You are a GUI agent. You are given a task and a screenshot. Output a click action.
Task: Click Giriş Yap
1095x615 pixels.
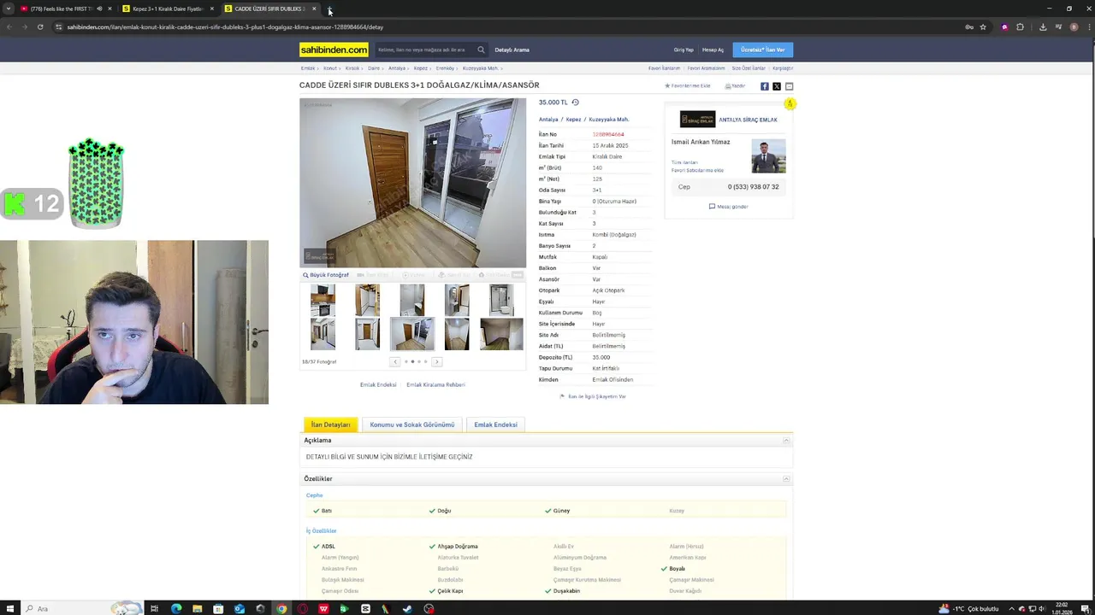[x=684, y=50]
